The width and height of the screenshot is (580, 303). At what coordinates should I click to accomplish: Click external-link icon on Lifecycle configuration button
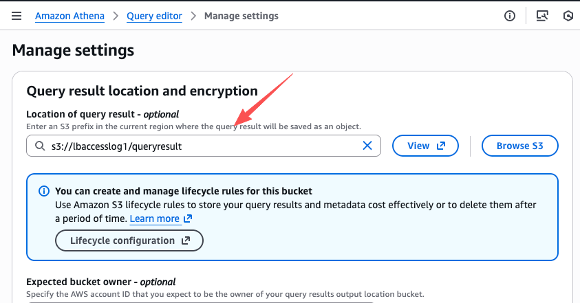pos(186,240)
